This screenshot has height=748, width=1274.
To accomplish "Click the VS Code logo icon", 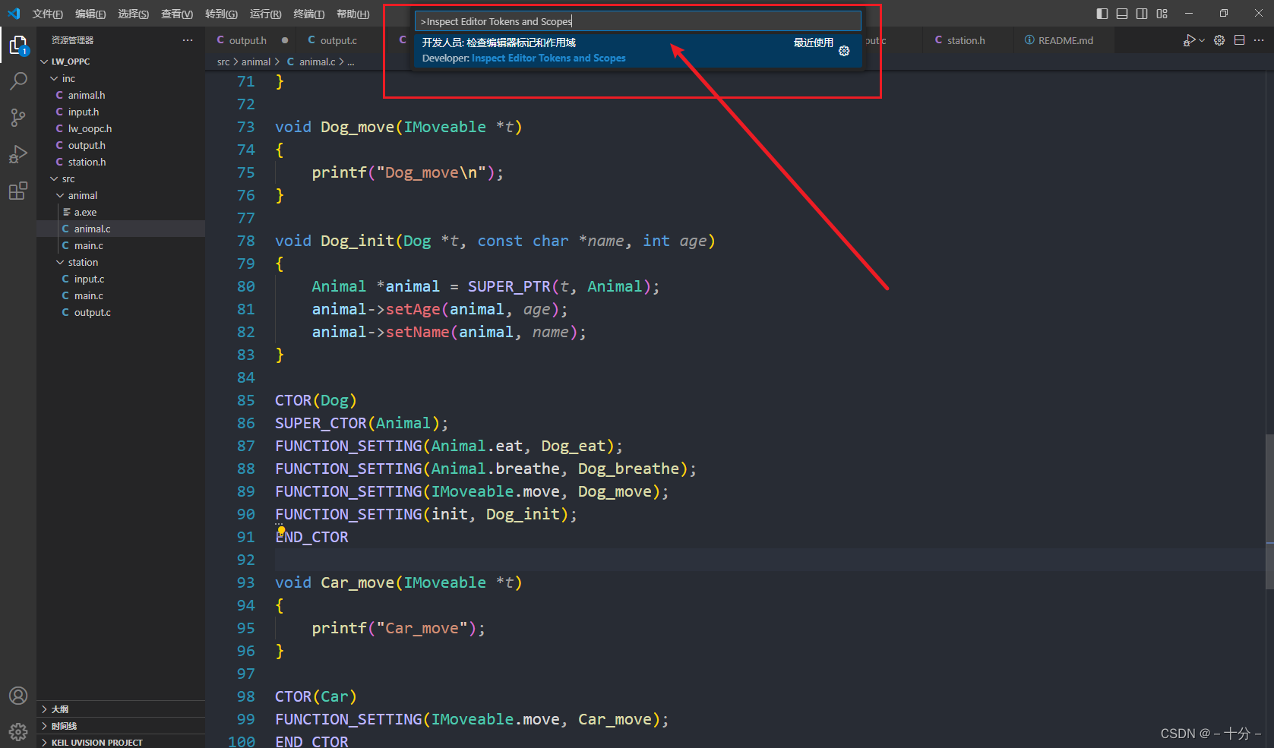I will tap(14, 14).
